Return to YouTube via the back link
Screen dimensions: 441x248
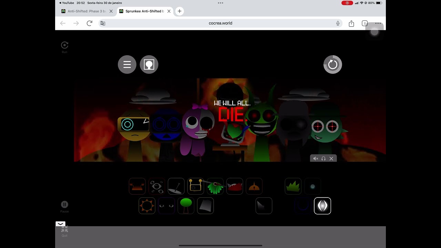click(x=67, y=3)
